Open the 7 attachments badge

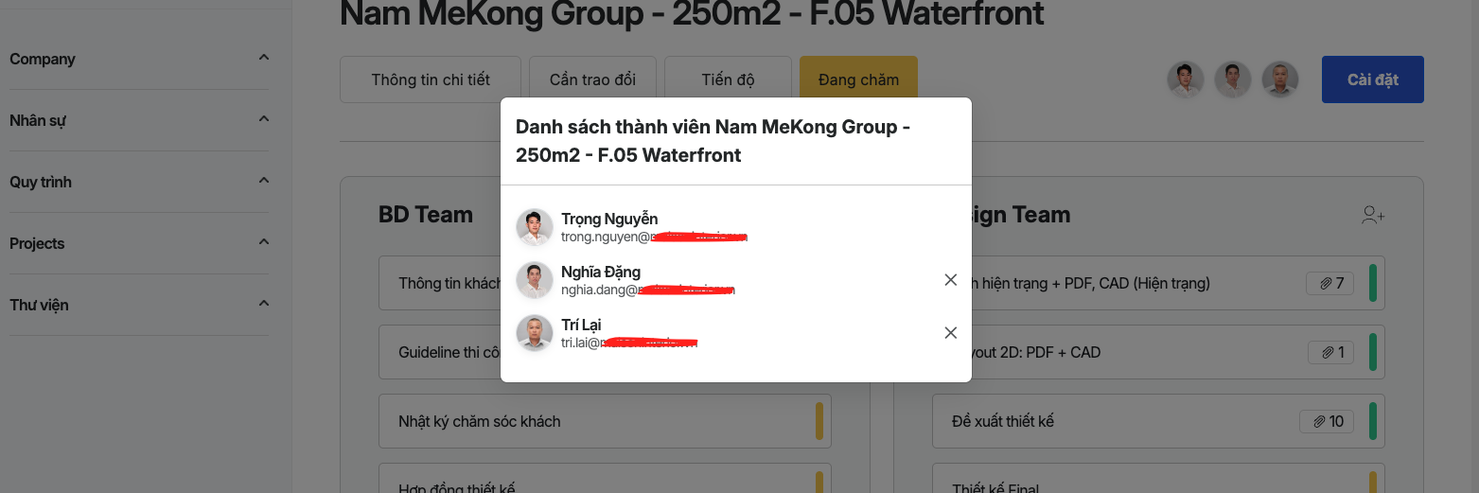click(1329, 283)
